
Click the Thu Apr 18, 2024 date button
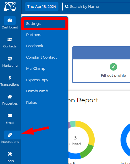tap(42, 7)
